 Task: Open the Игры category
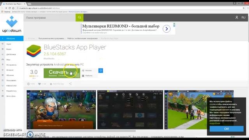coord(9,59)
